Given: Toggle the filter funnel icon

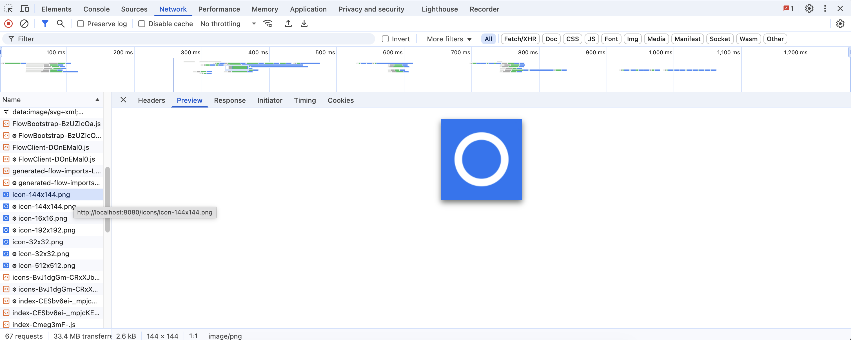Looking at the screenshot, I should pos(45,24).
